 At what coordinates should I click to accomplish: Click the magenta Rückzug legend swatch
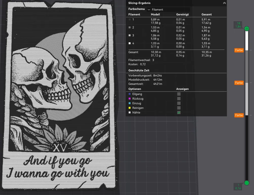pyautogui.click(x=130, y=99)
